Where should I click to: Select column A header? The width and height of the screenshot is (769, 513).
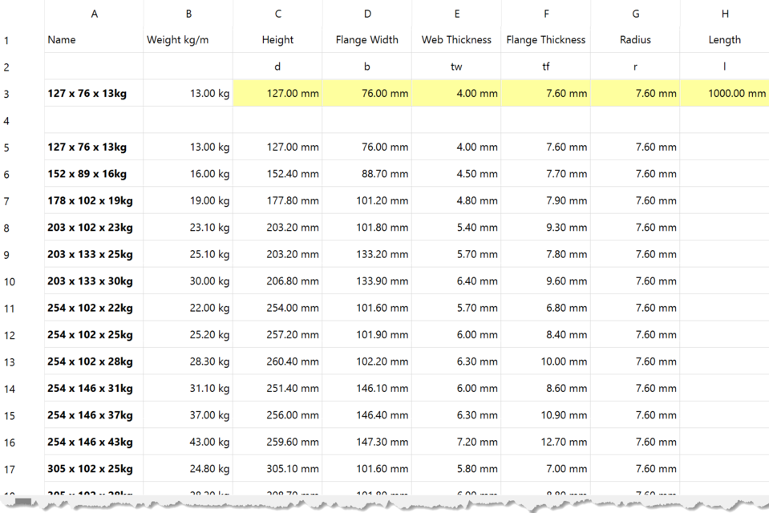click(95, 14)
